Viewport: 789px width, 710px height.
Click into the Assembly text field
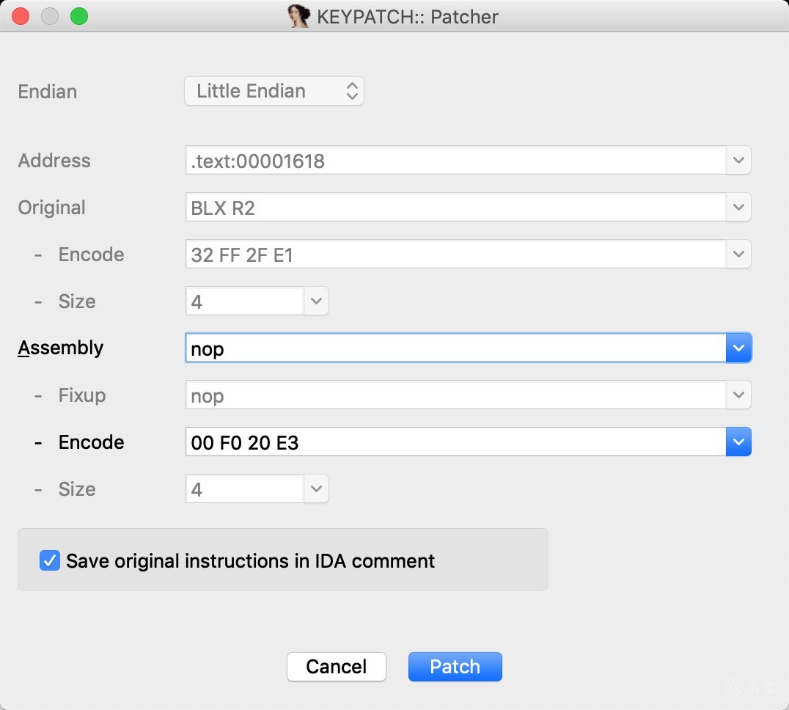[x=455, y=348]
